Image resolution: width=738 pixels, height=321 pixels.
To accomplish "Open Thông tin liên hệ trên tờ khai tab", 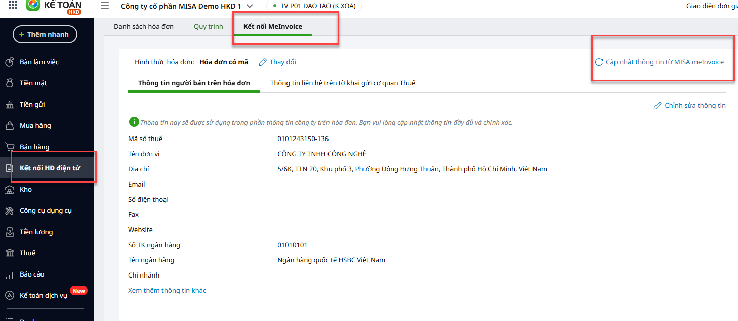I will 342,83.
